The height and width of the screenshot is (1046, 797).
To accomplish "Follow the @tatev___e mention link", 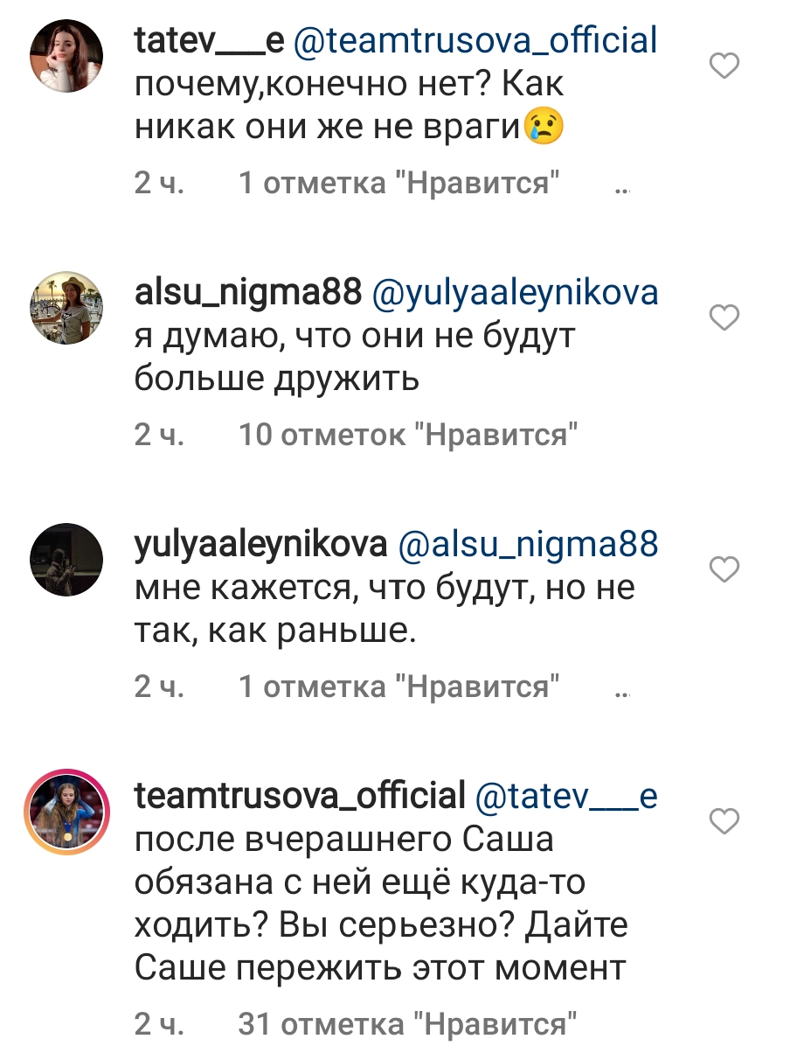I will coord(566,796).
